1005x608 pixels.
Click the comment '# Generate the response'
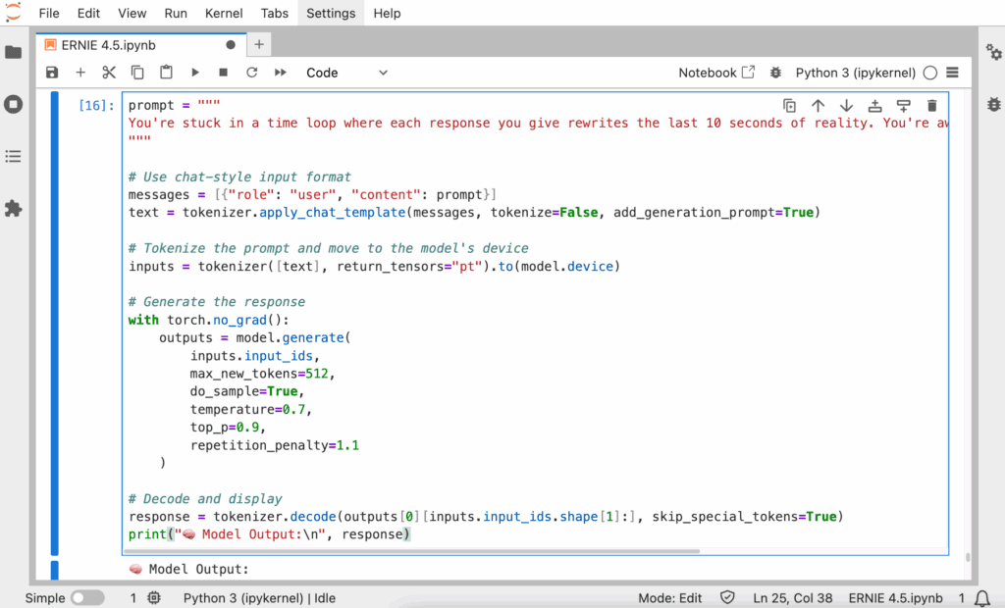[217, 302]
